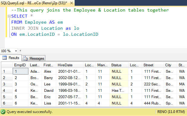
Task: Select the HireDate column header
Action: click(70, 65)
